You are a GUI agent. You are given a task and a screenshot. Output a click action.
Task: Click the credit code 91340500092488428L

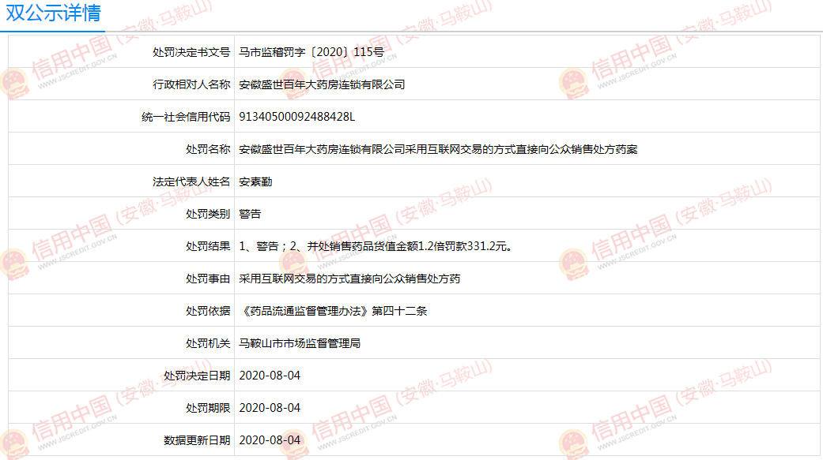tap(297, 117)
